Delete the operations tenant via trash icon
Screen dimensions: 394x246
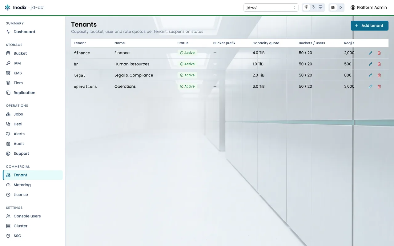pyautogui.click(x=379, y=86)
